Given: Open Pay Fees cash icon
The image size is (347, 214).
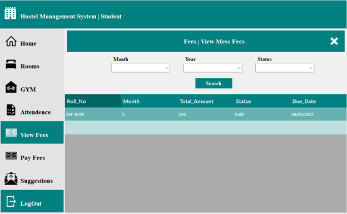Looking at the screenshot, I should pos(11,156).
